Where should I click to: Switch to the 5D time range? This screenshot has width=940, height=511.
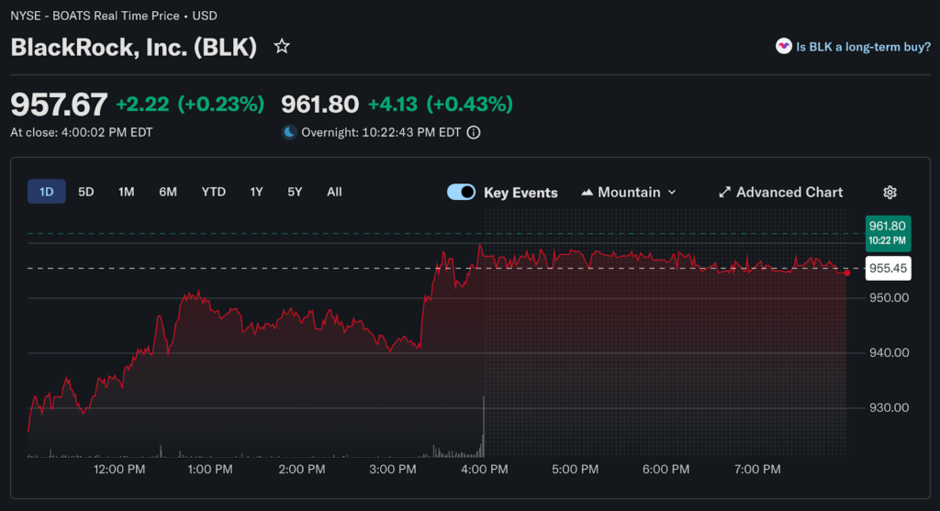click(85, 192)
